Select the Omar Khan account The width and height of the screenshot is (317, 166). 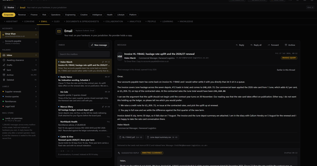coord(19,35)
